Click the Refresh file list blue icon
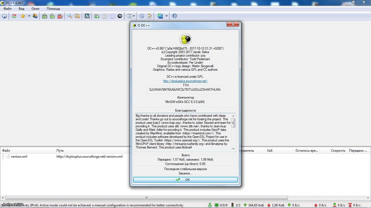The image size is (371, 208). click(x=112, y=16)
